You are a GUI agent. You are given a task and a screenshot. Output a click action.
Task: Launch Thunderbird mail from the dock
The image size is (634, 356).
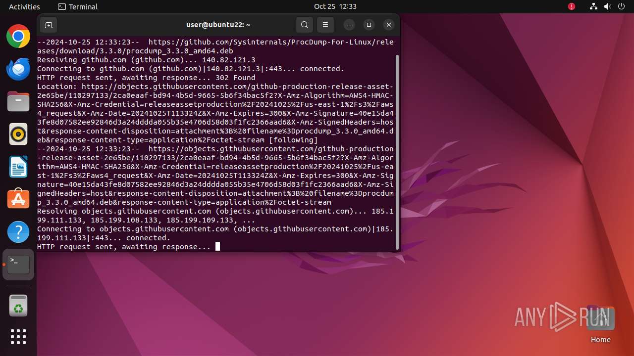[x=18, y=69]
